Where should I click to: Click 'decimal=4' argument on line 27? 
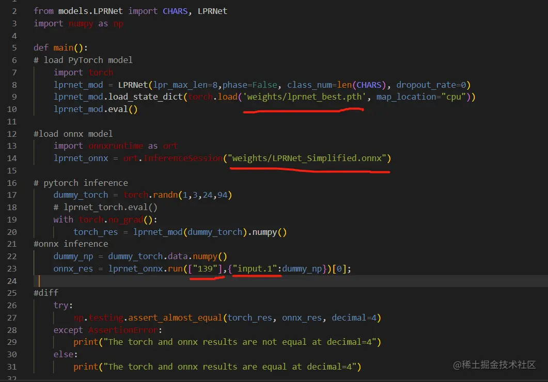354,318
